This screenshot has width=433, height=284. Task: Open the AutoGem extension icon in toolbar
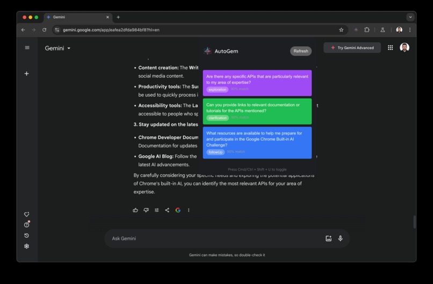pos(356,30)
